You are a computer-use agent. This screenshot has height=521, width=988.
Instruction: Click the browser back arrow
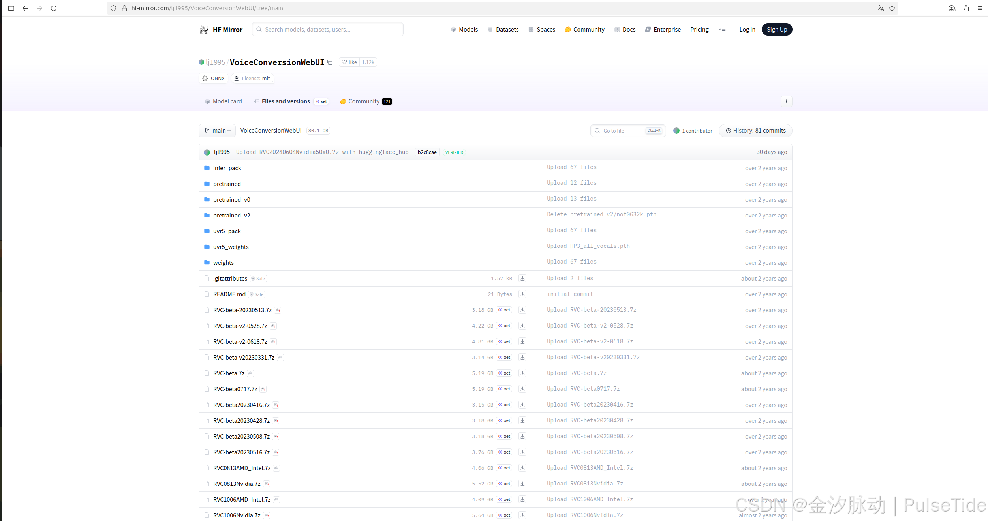click(x=25, y=8)
